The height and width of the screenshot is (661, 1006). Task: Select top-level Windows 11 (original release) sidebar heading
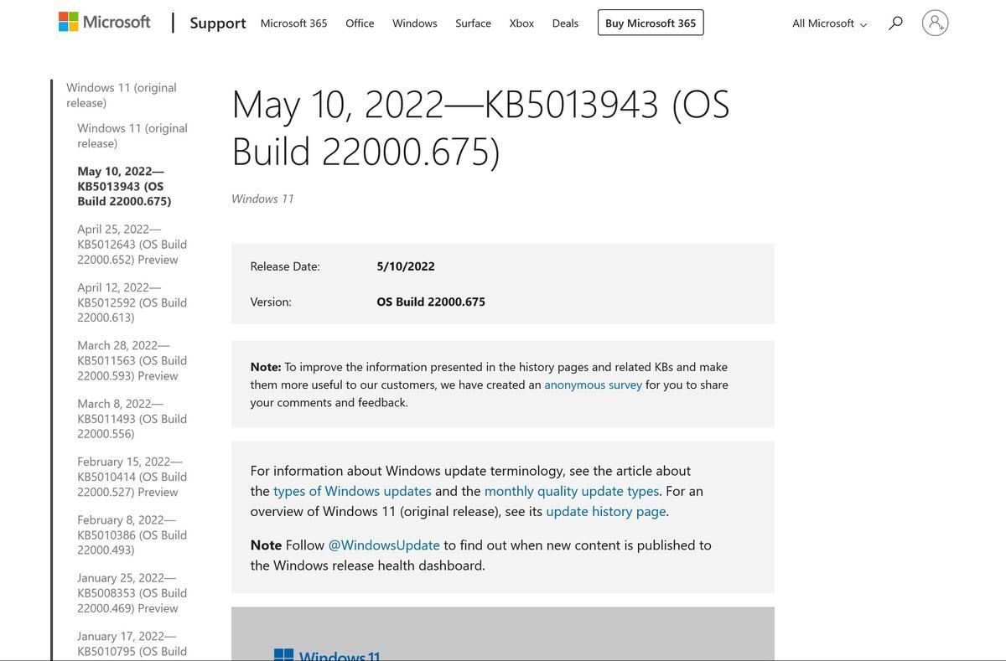point(122,95)
